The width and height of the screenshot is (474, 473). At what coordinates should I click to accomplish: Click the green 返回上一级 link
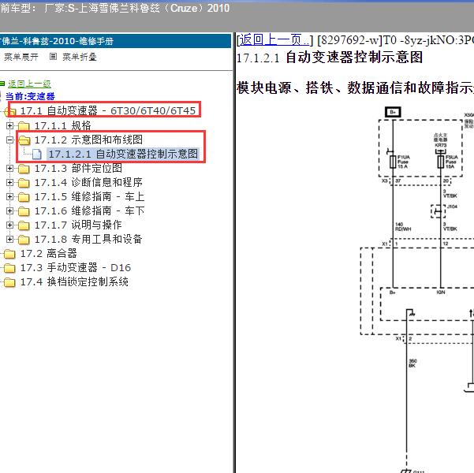(29, 84)
